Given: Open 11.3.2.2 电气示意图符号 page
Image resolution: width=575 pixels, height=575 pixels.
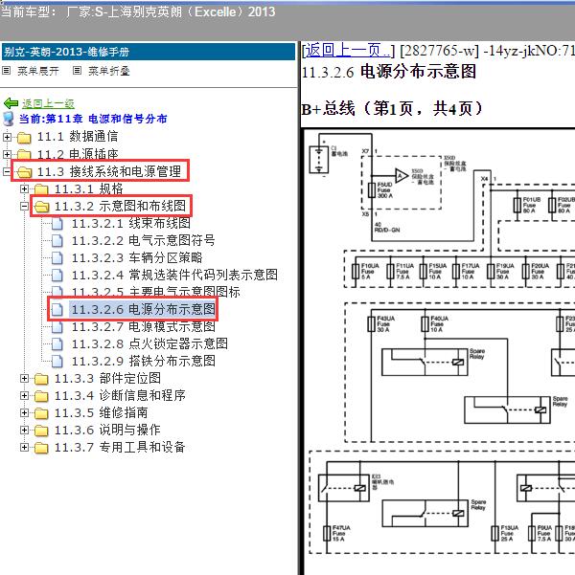Looking at the screenshot, I should point(143,240).
